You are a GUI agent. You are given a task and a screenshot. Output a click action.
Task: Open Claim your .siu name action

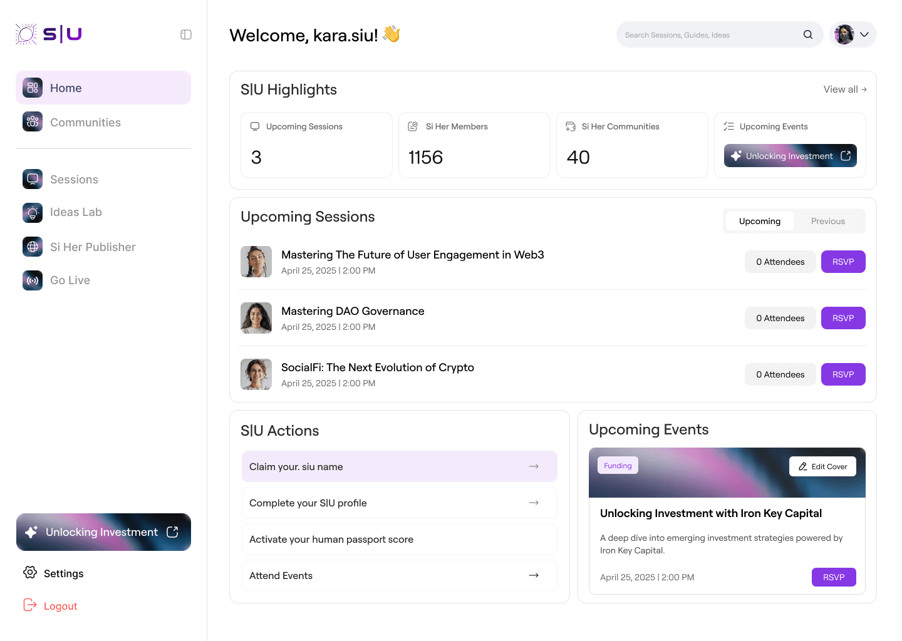399,466
